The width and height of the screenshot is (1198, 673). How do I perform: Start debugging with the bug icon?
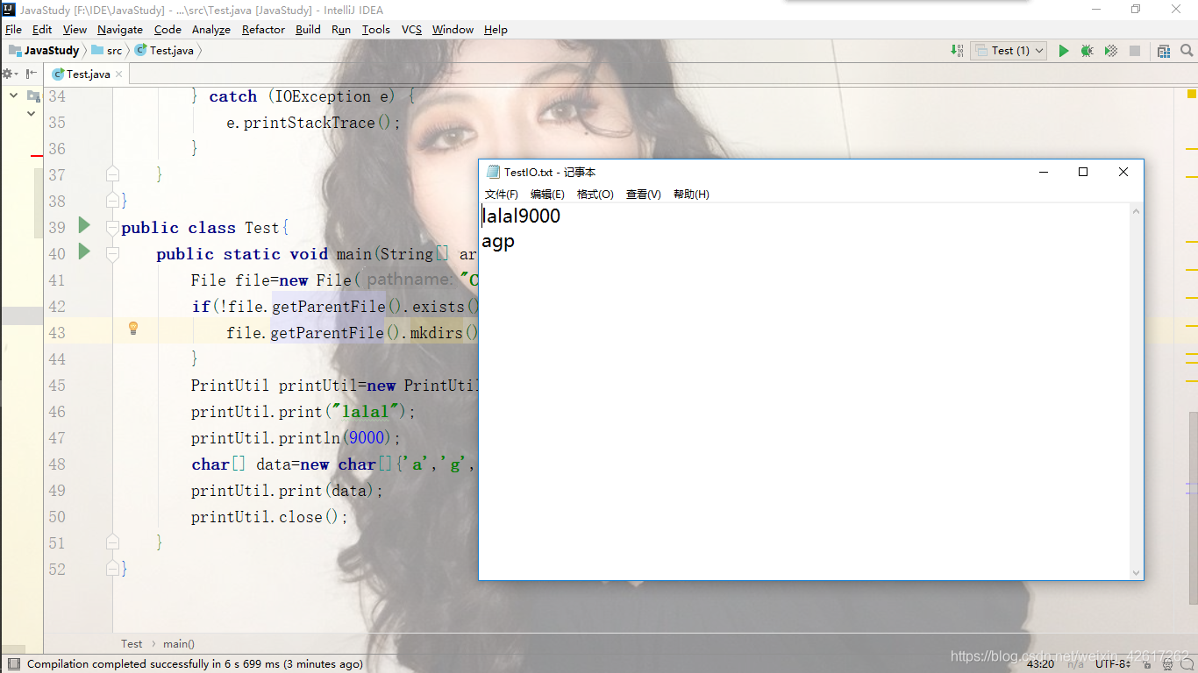point(1087,51)
